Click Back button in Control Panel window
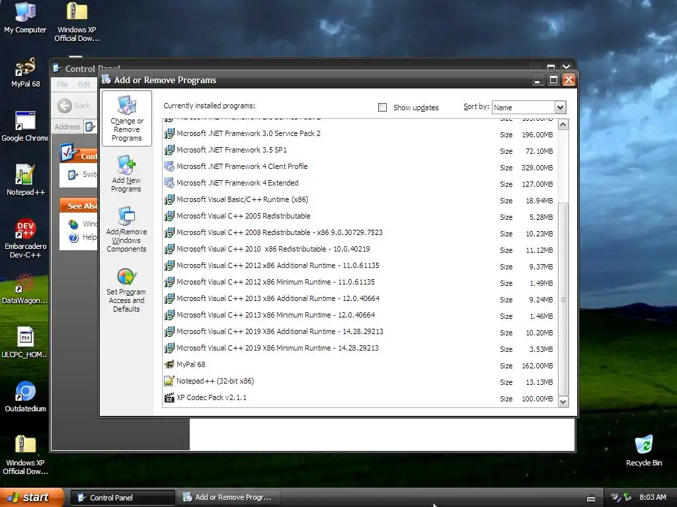Screen dimensions: 677x507 coord(73,106)
